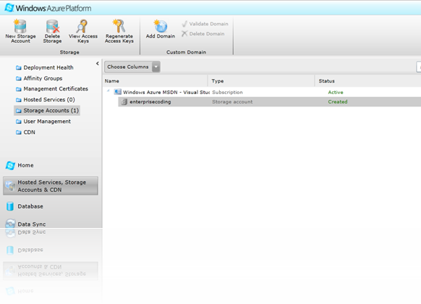Open View Access Keys
Screen dimensions: 421x304
click(x=83, y=31)
